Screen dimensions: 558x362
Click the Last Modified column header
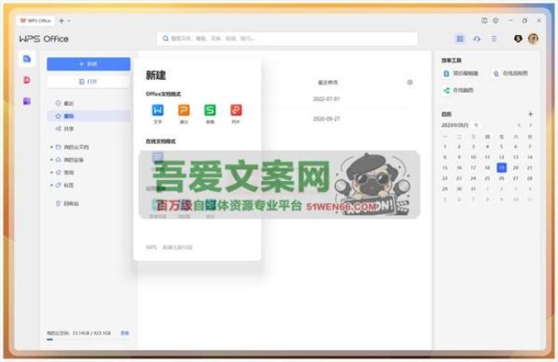point(328,82)
